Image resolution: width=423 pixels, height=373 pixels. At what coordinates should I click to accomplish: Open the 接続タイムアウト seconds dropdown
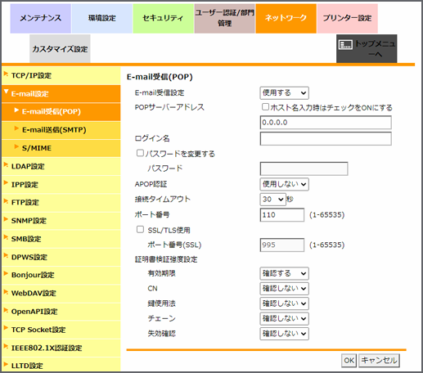pyautogui.click(x=272, y=200)
